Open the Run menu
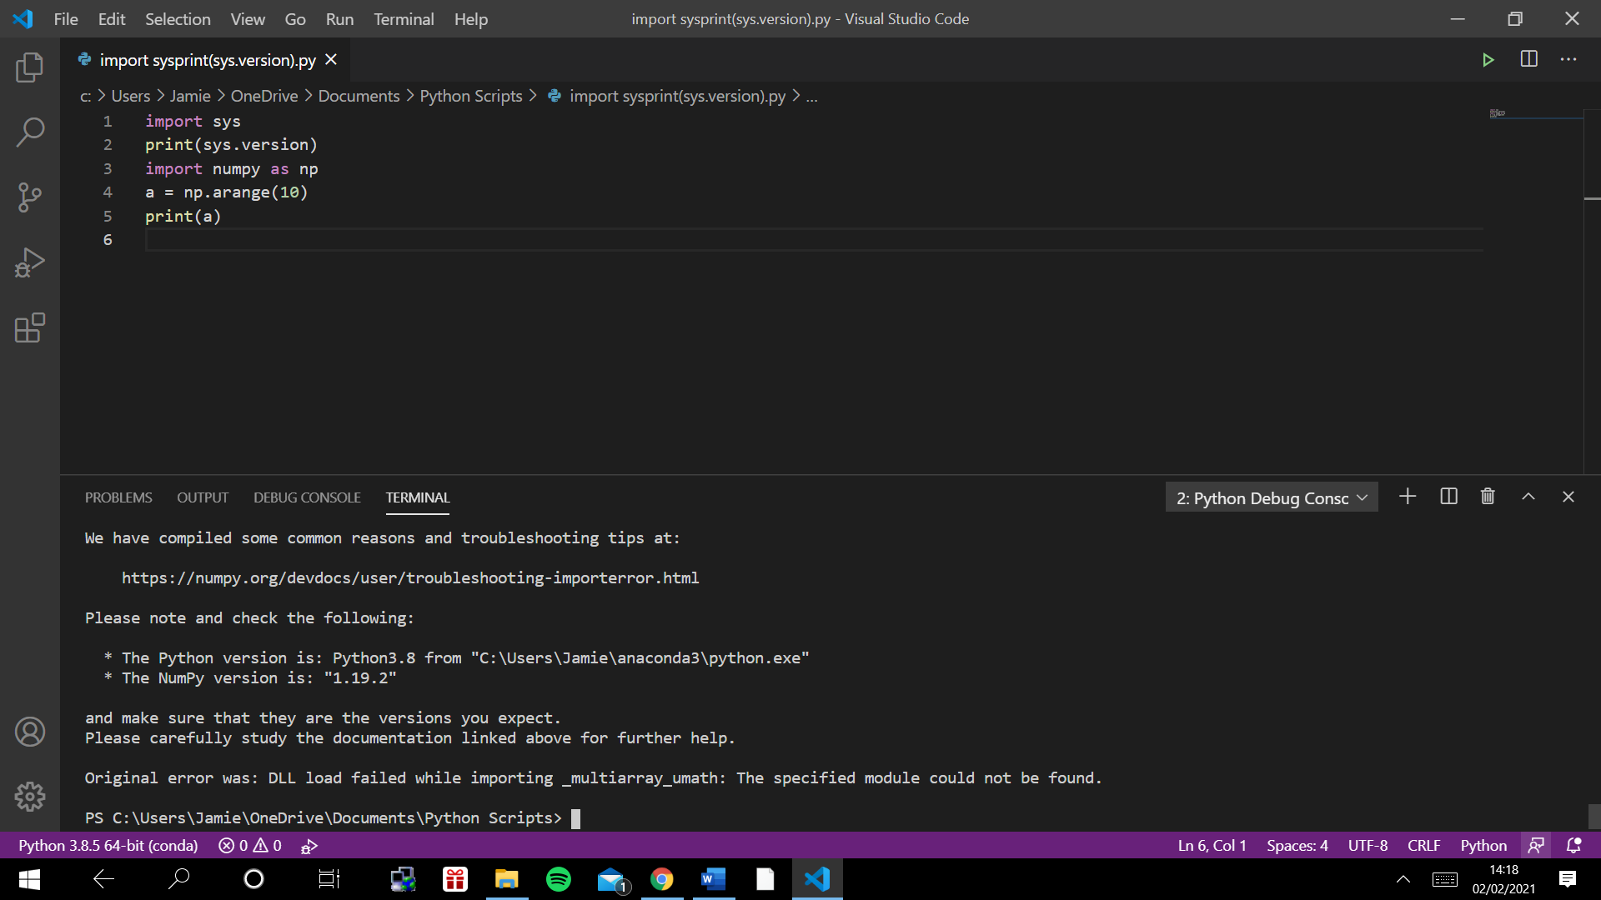This screenshot has width=1601, height=900. (x=339, y=19)
